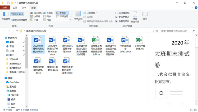Screen dimensions: 198x112
Task: Select 中图标 medium icons layout
Action: pyautogui.click(x=62, y=13)
